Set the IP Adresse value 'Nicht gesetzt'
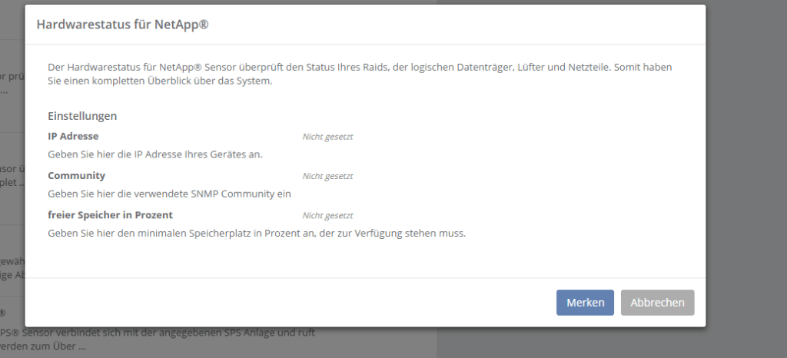 pyautogui.click(x=327, y=137)
